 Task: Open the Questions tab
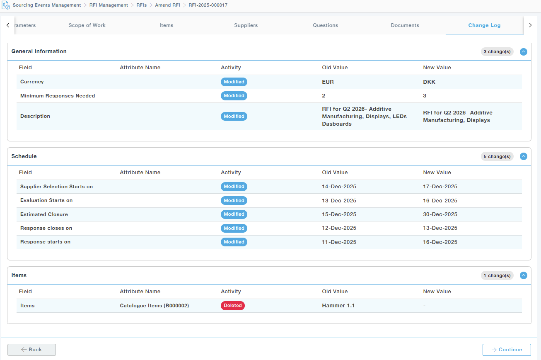[326, 25]
